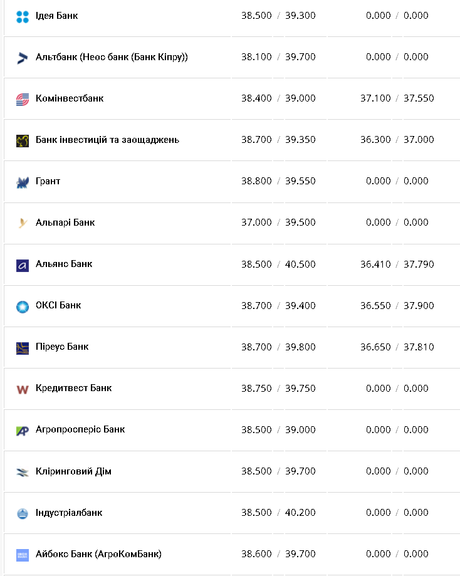
Task: Click the ОКСІ Банк logo icon
Action: (x=23, y=306)
